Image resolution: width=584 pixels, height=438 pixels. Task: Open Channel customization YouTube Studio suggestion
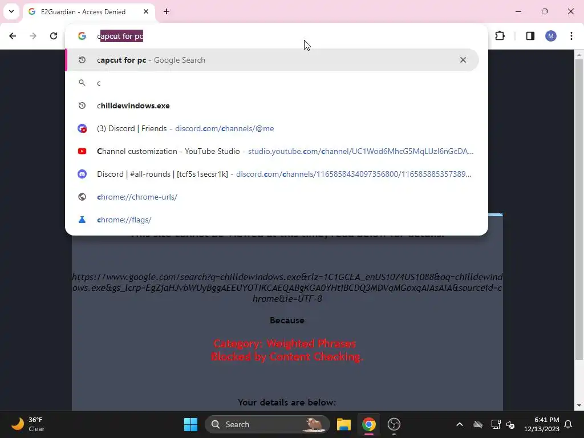(272, 151)
